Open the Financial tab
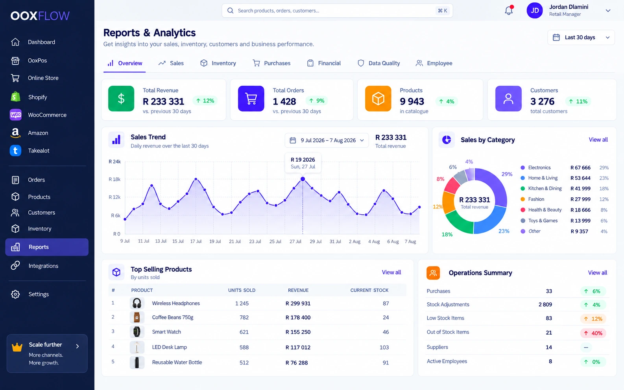The height and width of the screenshot is (390, 624). click(324, 63)
